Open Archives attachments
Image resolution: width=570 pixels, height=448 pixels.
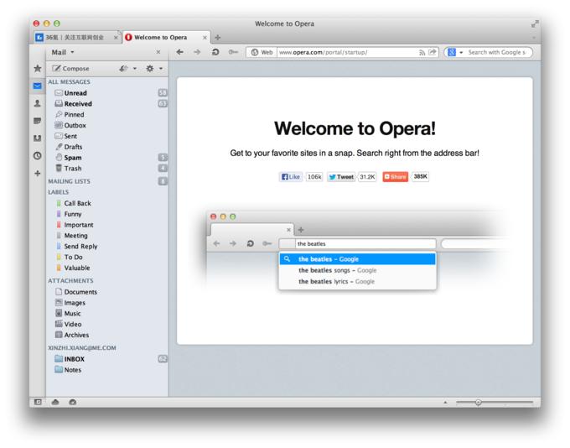[x=107, y=335]
